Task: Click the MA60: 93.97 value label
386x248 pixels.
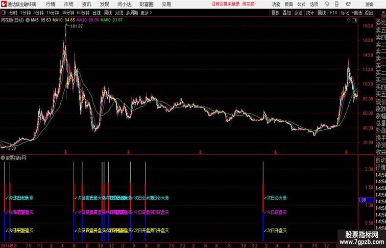Action: click(x=111, y=20)
